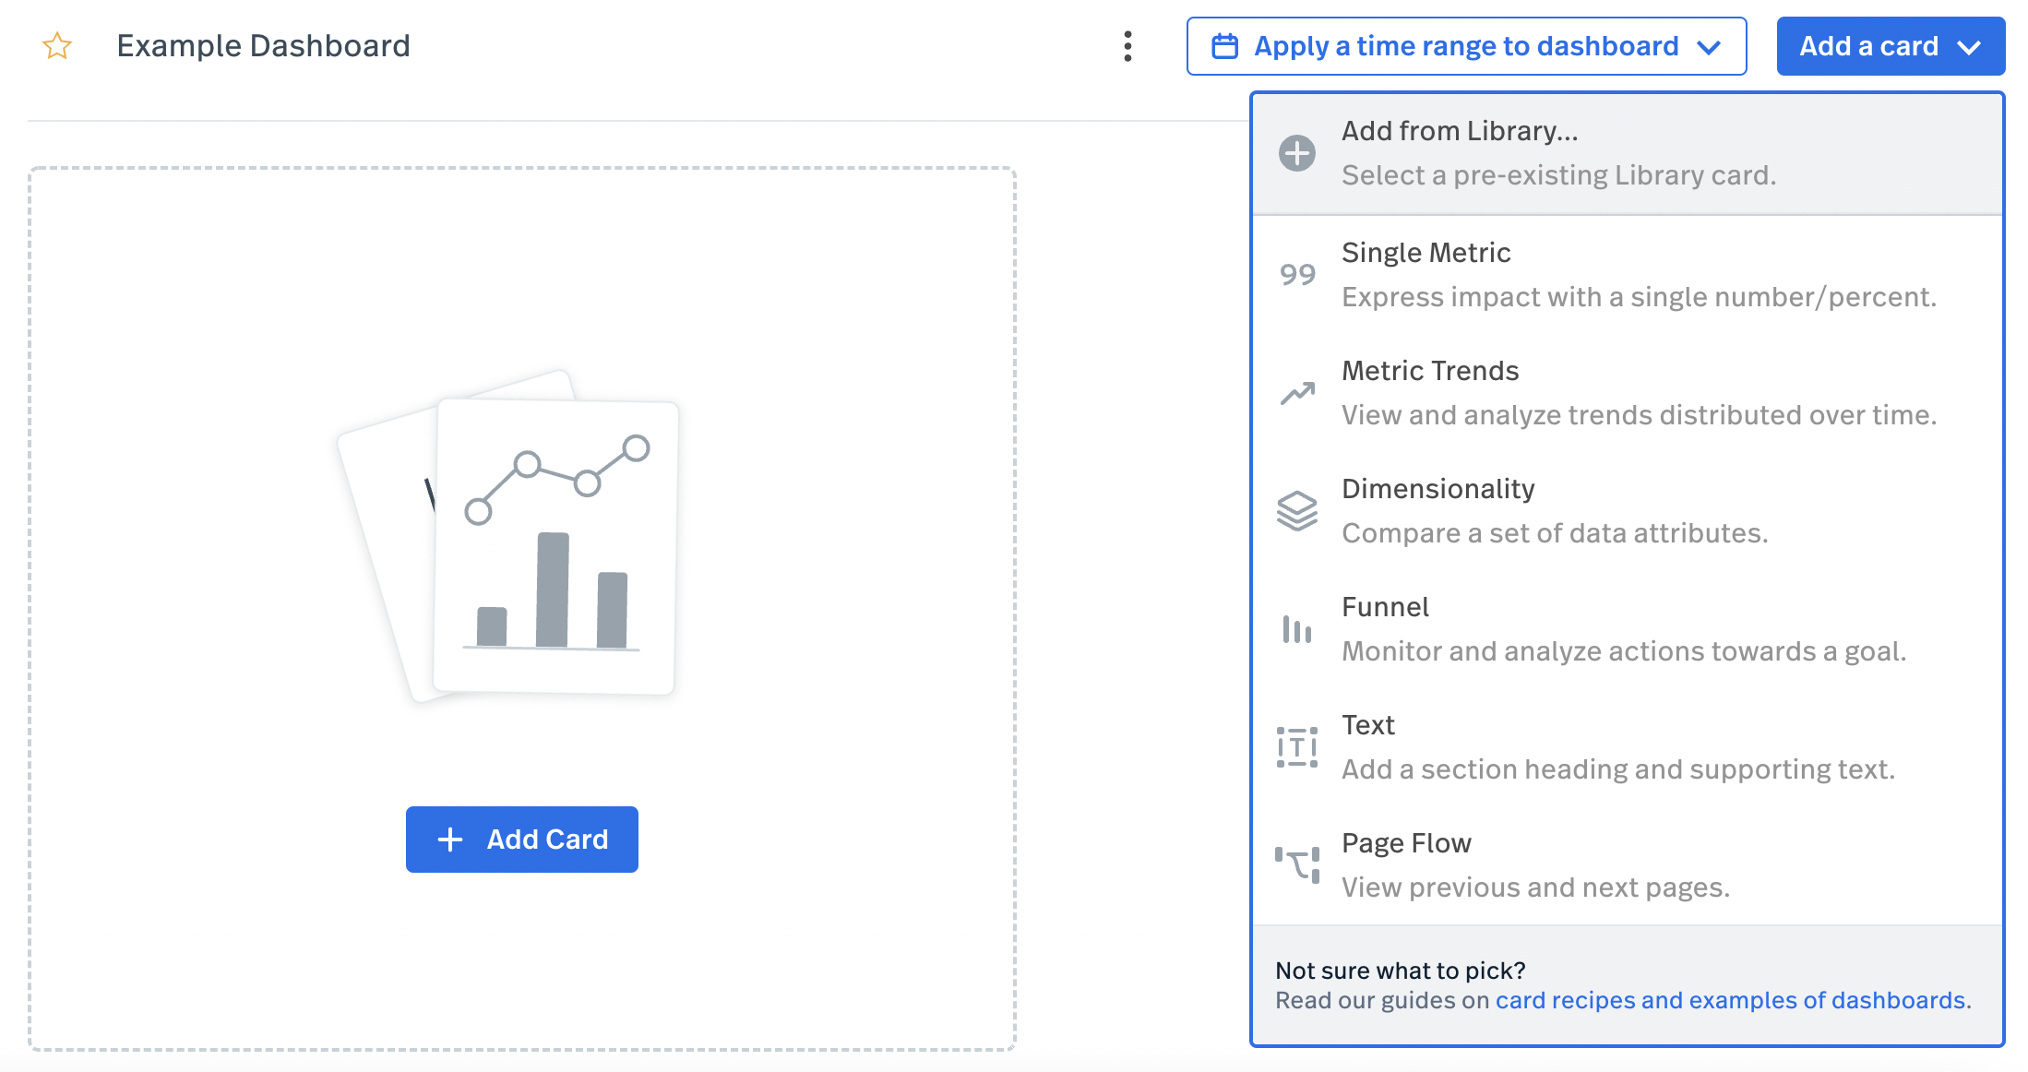The image size is (2028, 1072).
Task: Choose Metric Trends card type
Action: coord(1429,371)
